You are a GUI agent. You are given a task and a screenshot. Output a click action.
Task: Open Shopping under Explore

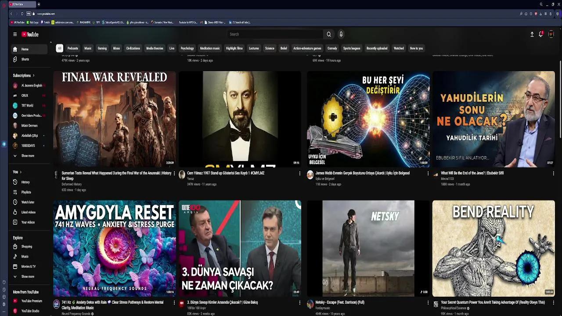29,247
